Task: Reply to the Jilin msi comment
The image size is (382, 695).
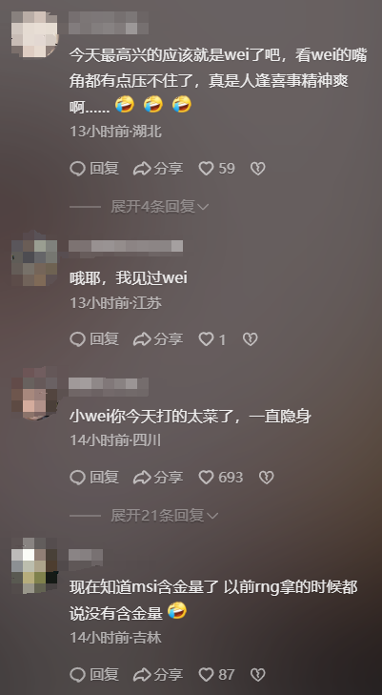Action: [94, 675]
